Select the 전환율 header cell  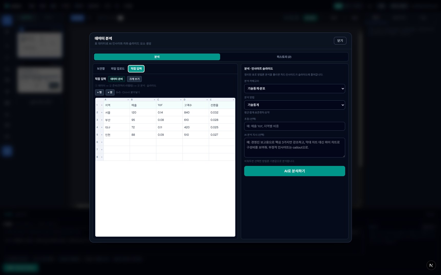[x=222, y=105]
